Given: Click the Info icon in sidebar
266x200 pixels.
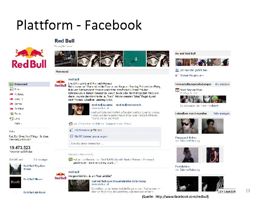Looking at the screenshot, I should point(11,89).
